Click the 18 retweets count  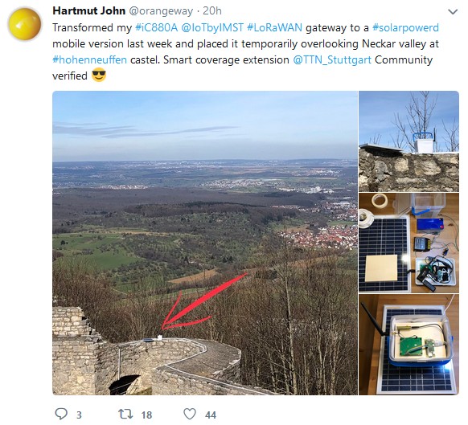coord(146,415)
